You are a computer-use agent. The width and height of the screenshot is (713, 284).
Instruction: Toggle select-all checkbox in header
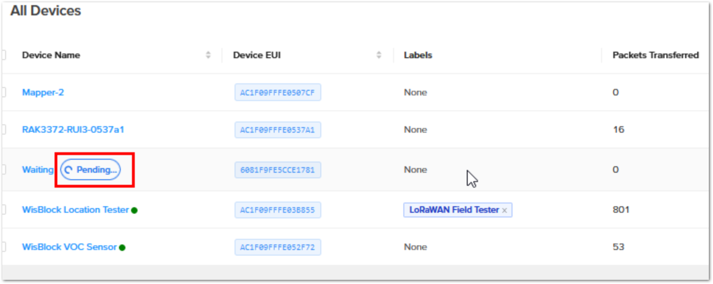click(x=3, y=55)
